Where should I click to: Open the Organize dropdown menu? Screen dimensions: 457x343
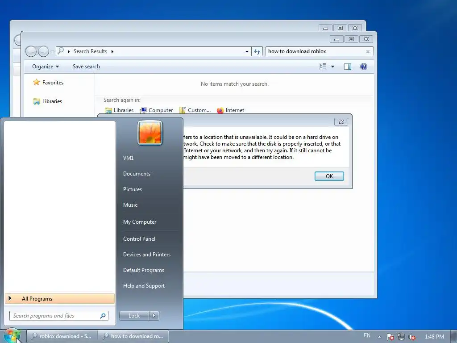(x=46, y=67)
